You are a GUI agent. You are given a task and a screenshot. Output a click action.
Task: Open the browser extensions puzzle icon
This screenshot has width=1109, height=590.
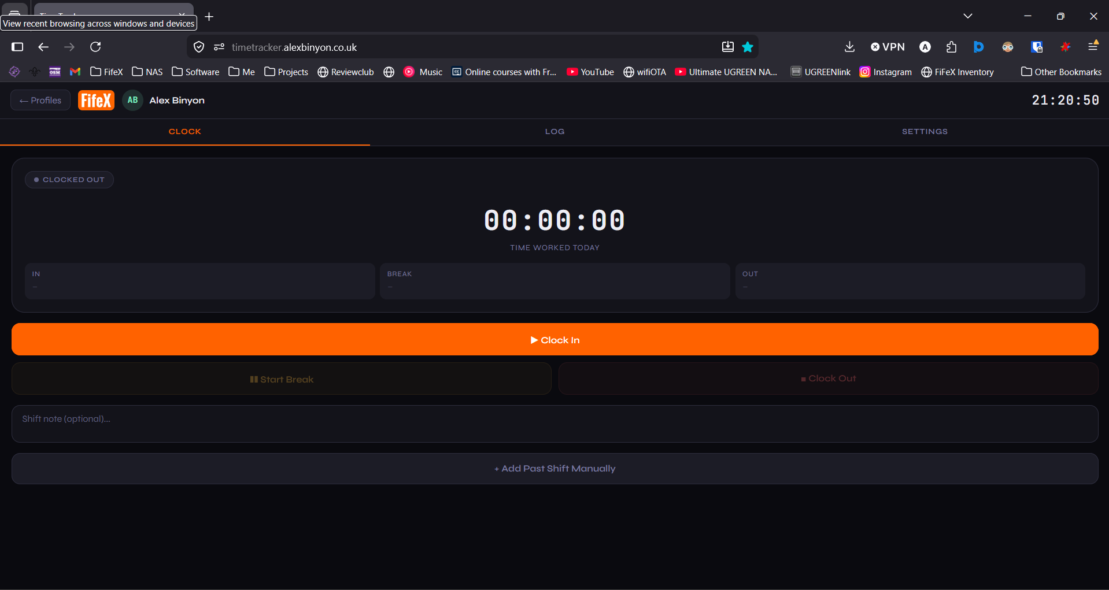click(952, 47)
